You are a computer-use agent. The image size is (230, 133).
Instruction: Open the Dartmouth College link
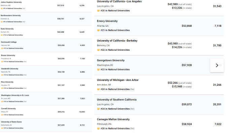pos(9,42)
